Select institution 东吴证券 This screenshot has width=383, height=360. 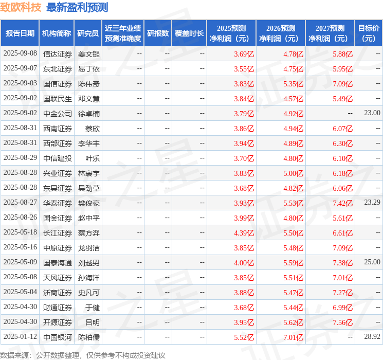pyautogui.click(x=58, y=188)
